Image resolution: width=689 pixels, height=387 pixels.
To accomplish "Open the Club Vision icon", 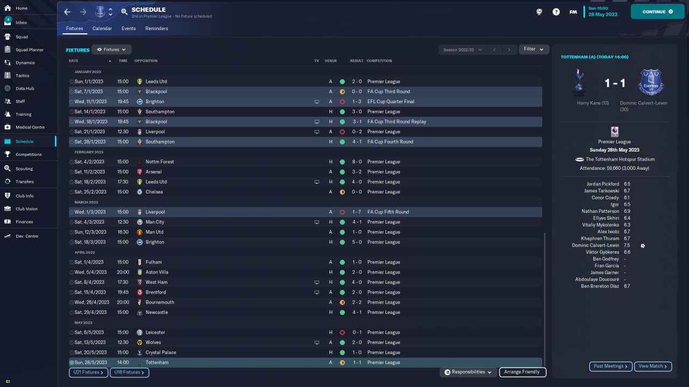I will (8, 209).
